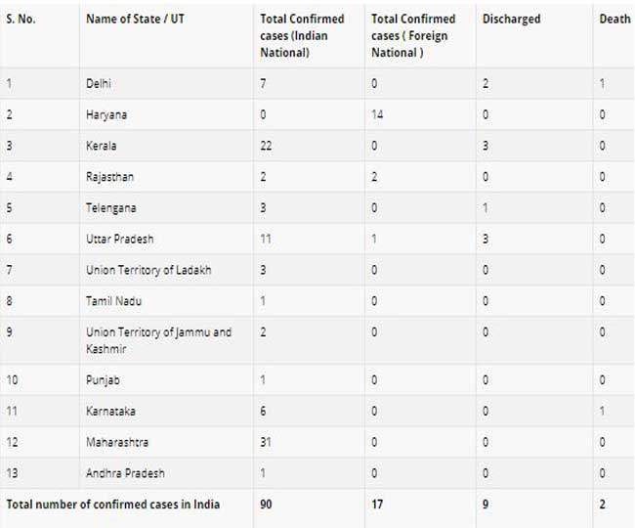Select 'Total number of confirmed cases in India'
This screenshot has height=528, width=635.
point(113,505)
